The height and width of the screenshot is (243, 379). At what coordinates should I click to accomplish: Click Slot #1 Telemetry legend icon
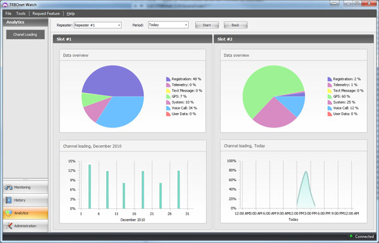168,85
